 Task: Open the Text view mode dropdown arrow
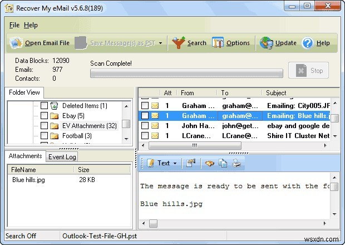175,163
